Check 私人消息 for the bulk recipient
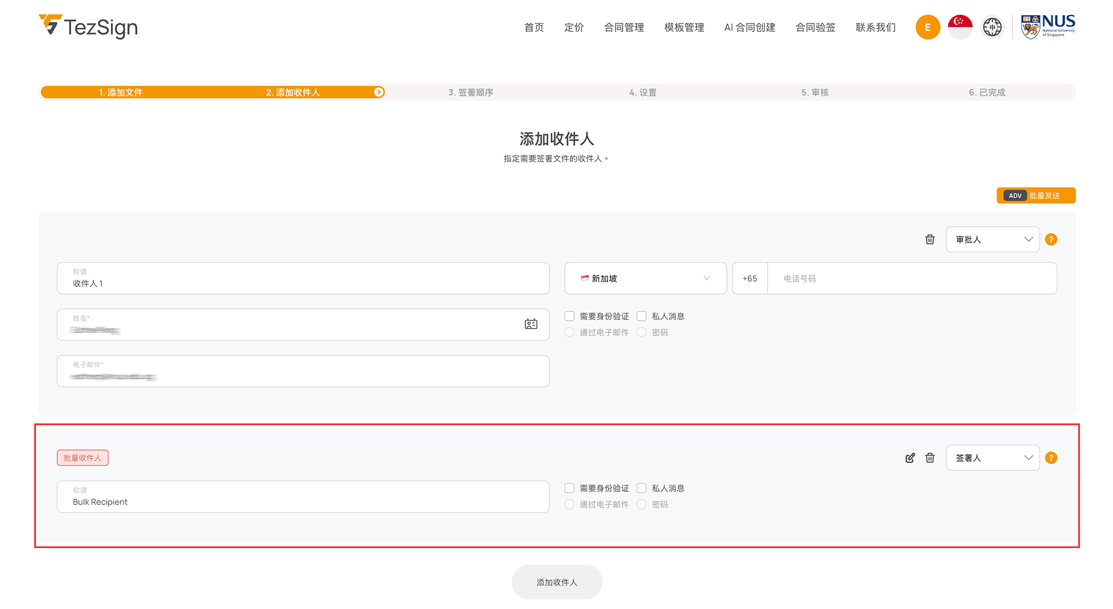The image size is (1113, 609). 642,488
